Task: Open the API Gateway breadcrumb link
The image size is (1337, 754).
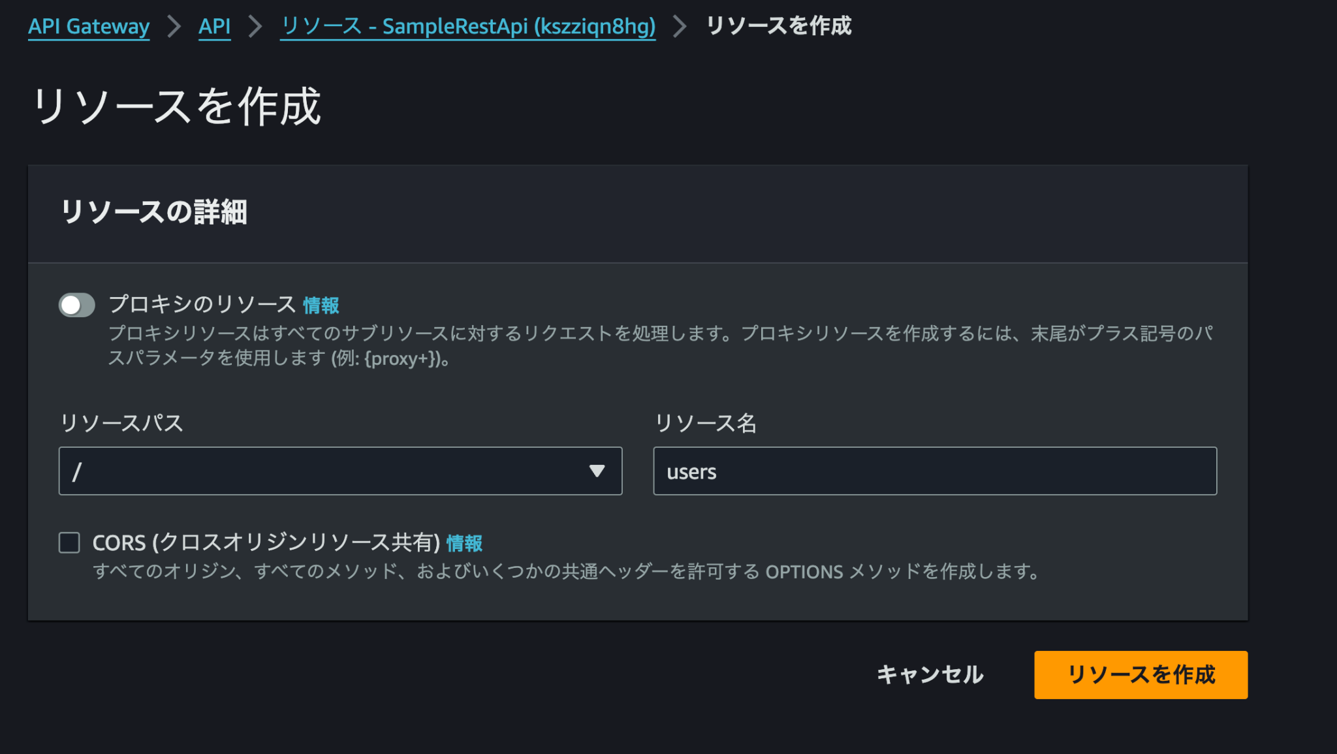Action: click(89, 27)
